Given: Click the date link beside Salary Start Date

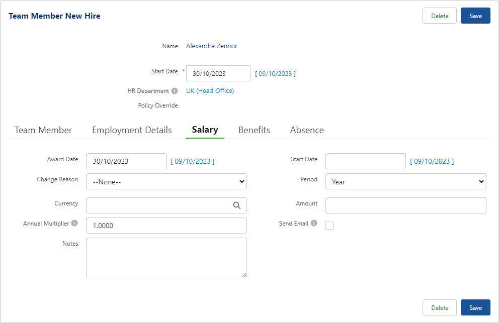Looking at the screenshot, I should 432,161.
